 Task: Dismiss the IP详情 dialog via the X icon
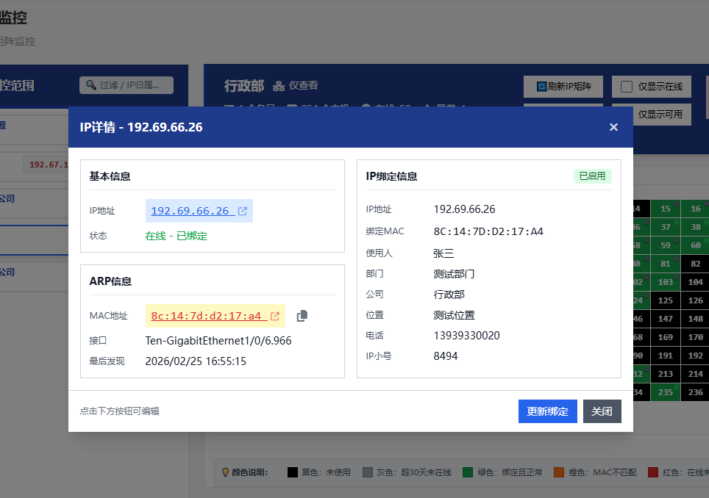tap(613, 126)
